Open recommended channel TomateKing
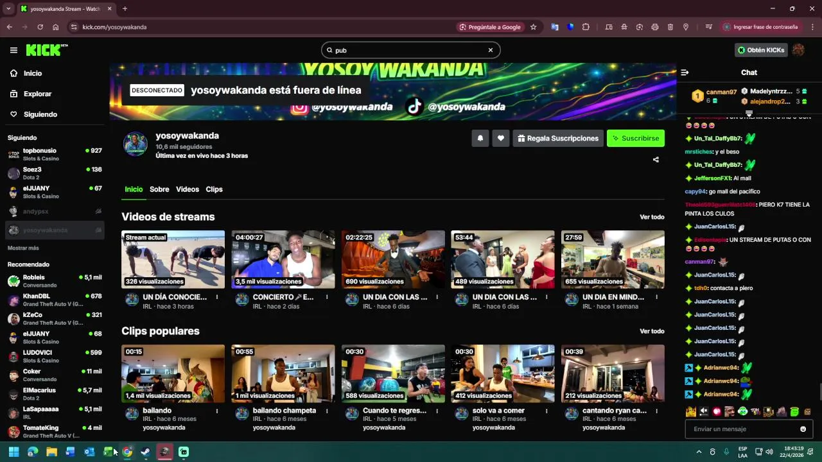 click(x=55, y=431)
